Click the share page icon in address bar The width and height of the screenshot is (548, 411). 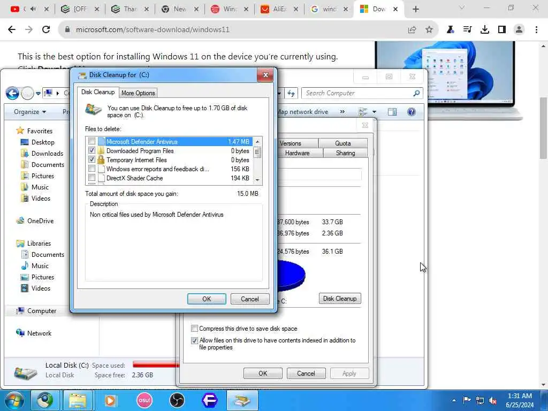pyautogui.click(x=412, y=30)
